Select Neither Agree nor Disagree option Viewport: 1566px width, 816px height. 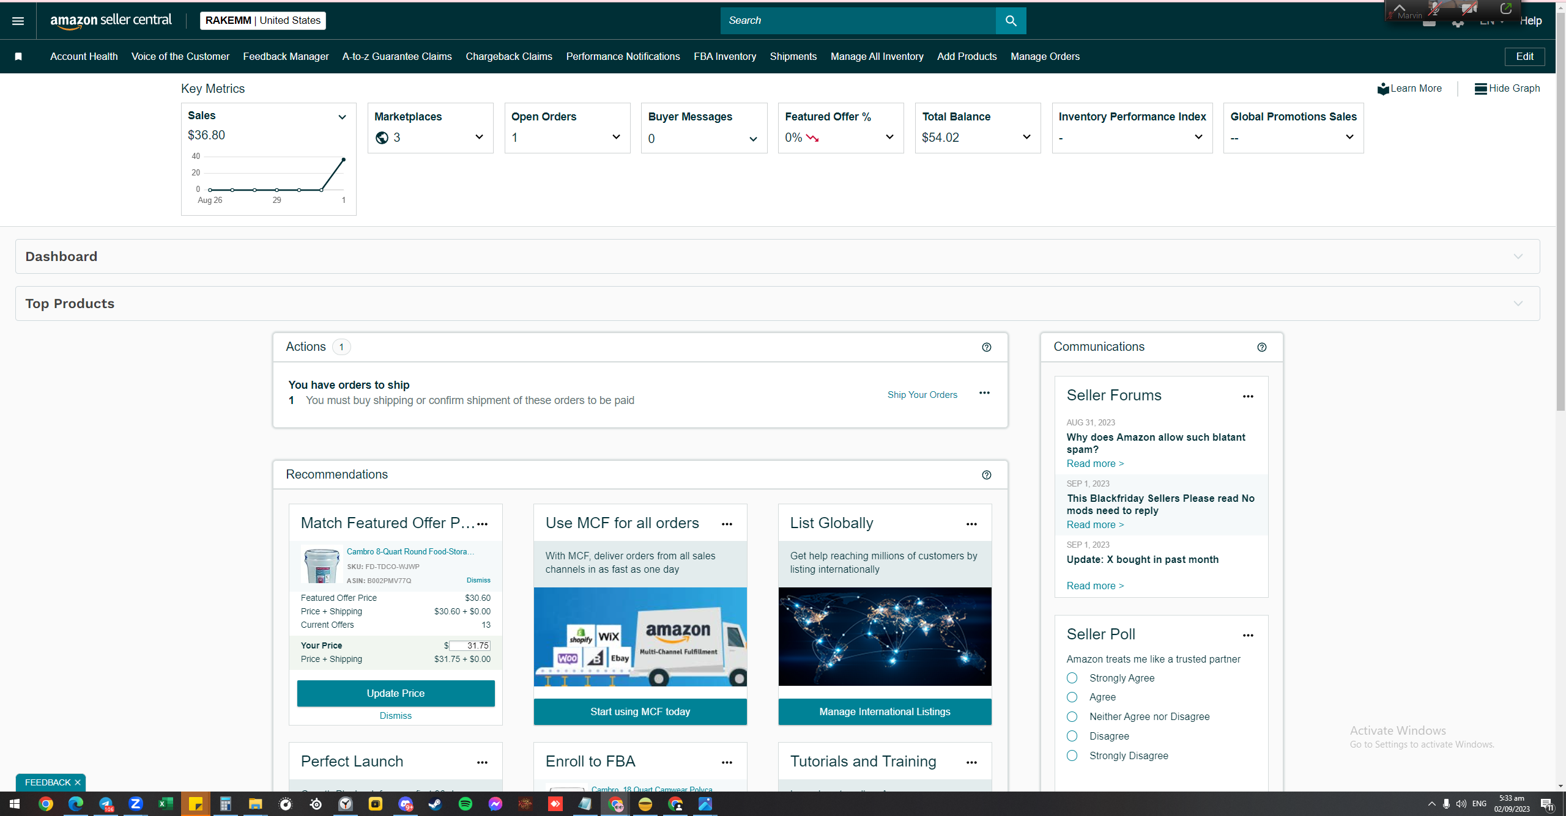pos(1072,716)
